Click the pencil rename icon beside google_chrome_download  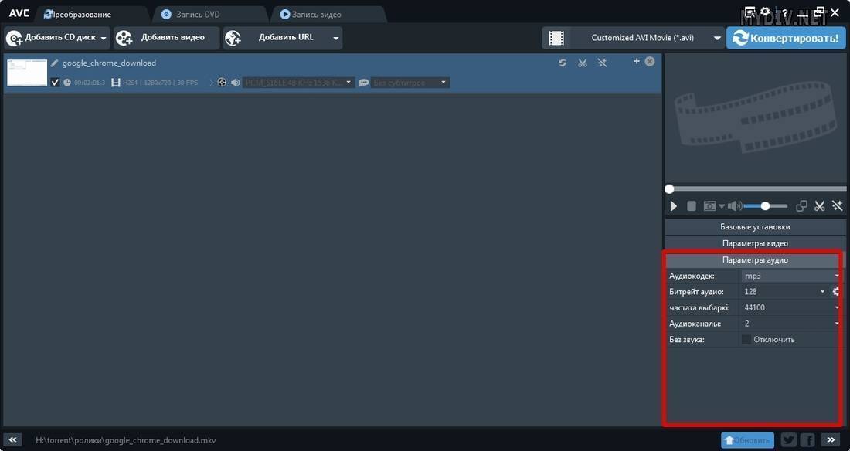pyautogui.click(x=54, y=63)
